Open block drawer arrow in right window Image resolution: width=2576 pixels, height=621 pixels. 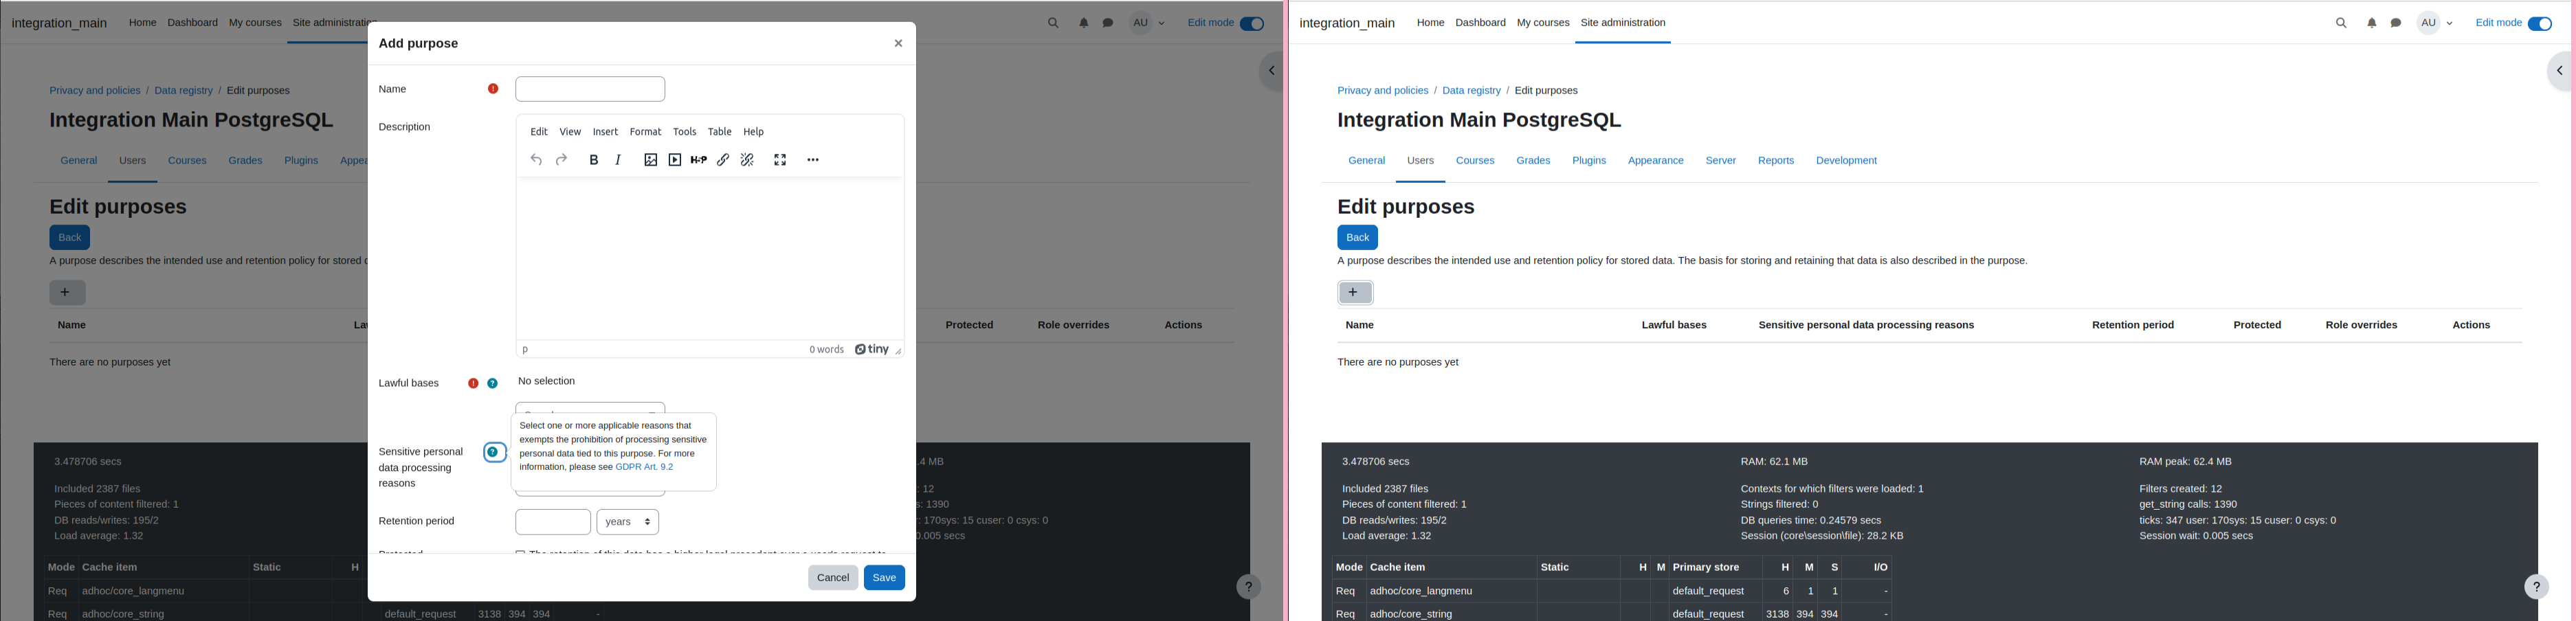click(x=2559, y=71)
